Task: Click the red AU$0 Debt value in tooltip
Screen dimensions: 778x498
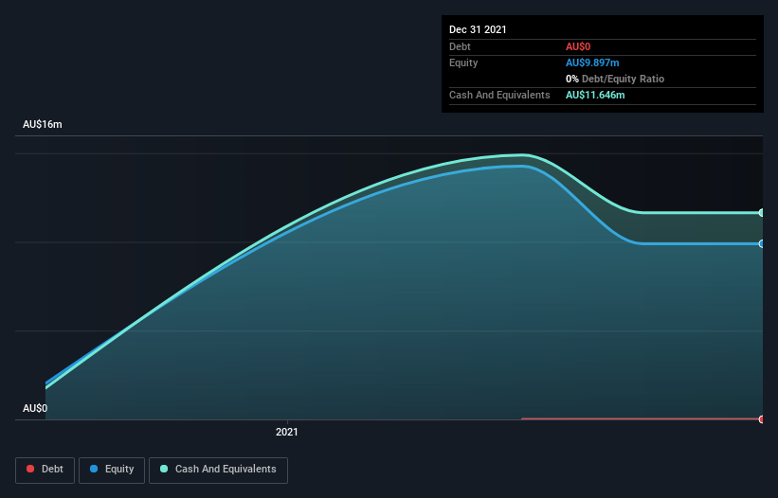Action: [x=578, y=46]
